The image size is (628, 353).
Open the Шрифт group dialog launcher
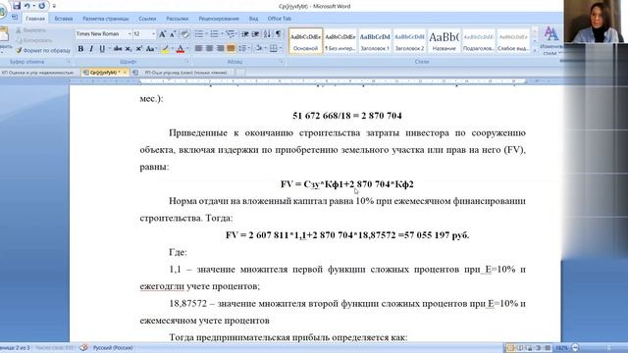(x=187, y=62)
